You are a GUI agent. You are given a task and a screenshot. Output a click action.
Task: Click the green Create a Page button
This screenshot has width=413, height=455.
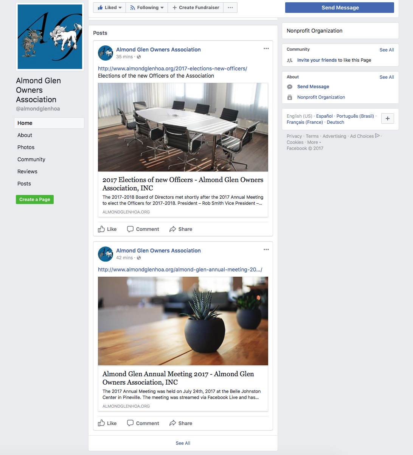click(x=35, y=199)
